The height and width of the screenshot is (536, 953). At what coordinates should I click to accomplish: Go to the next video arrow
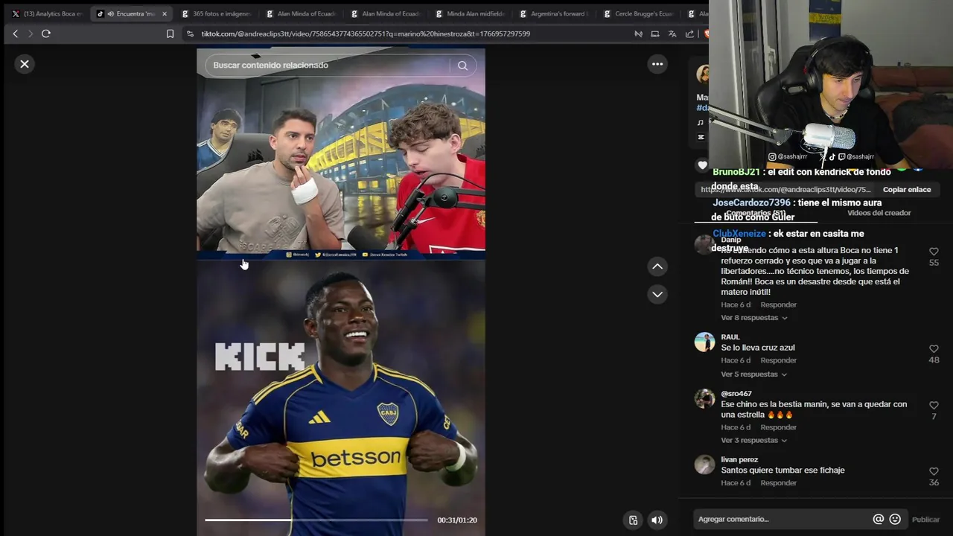point(657,294)
